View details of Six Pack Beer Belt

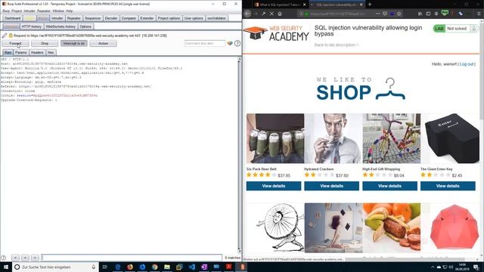[x=274, y=186]
